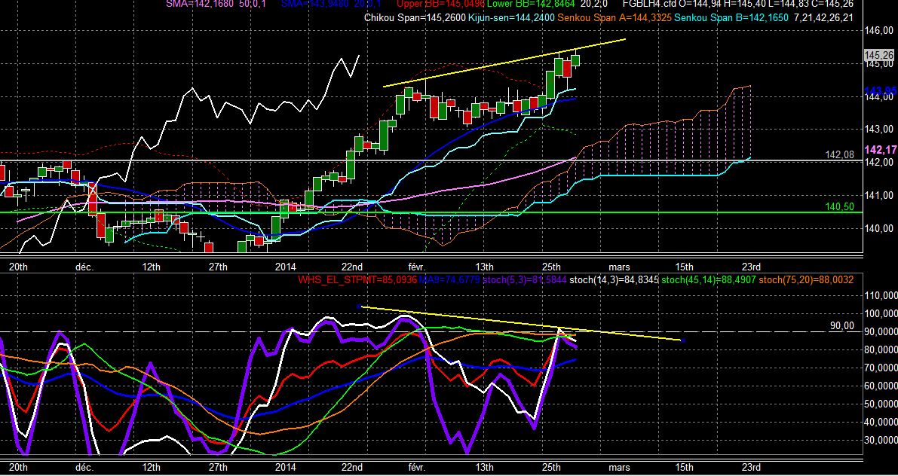Viewport: 898px width, 476px height.
Task: Click the 30,0000 stochastic scale value
Action: pyautogui.click(x=882, y=440)
